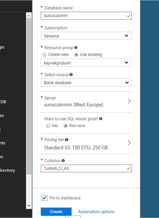Open Server settings chevron arrow

pos(129,101)
